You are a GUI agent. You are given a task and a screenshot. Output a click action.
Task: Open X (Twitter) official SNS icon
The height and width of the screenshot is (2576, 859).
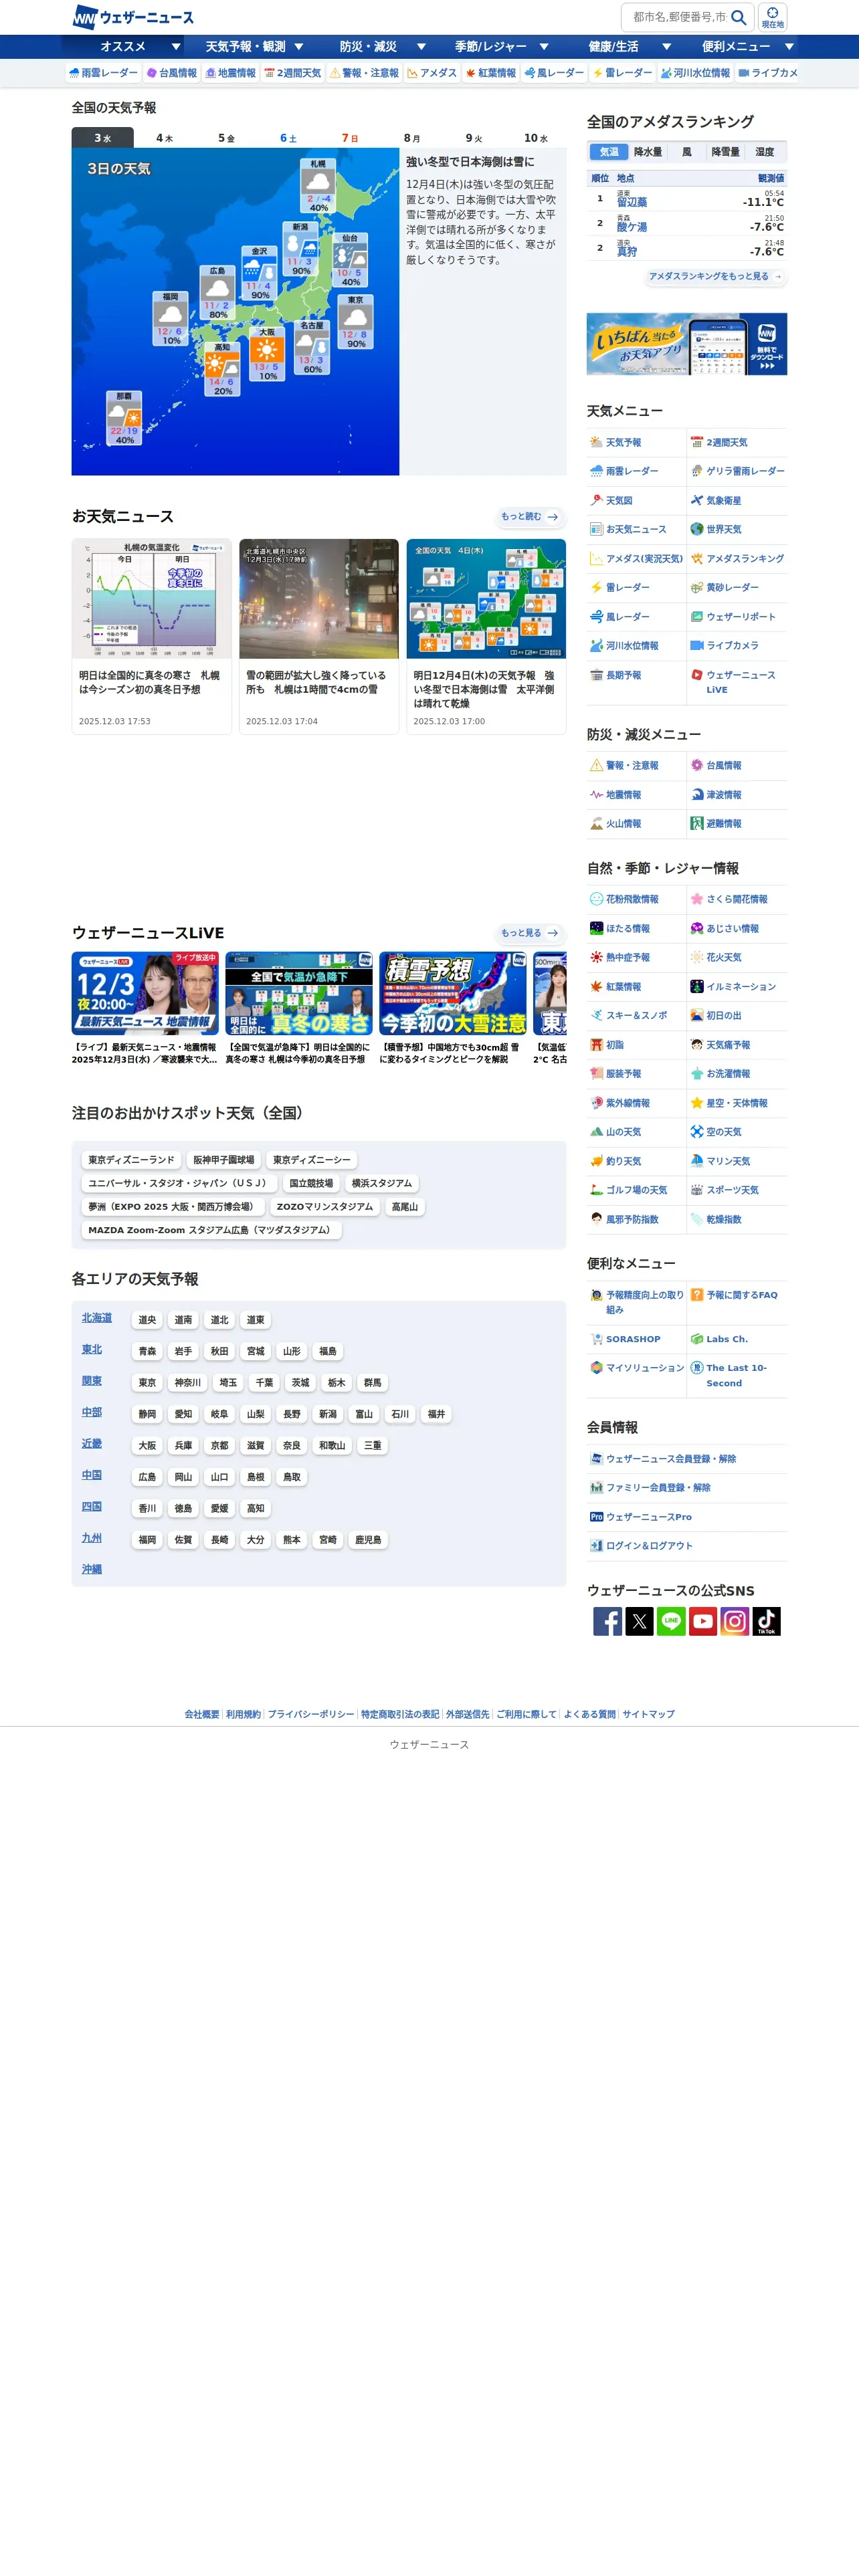(x=639, y=1621)
